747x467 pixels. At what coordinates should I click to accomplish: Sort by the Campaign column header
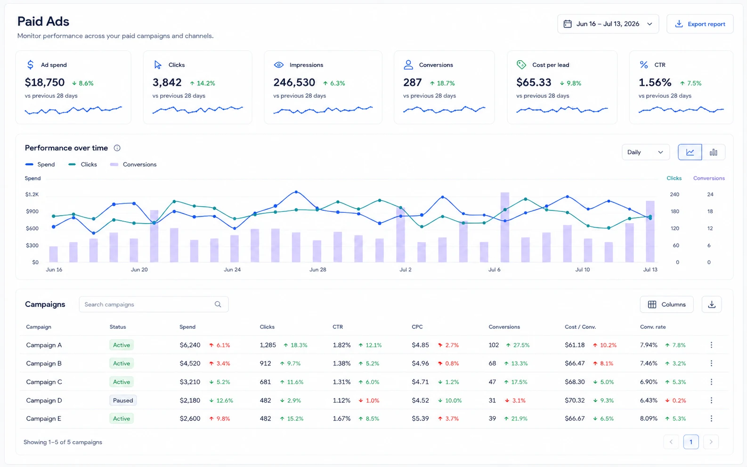[x=39, y=327]
